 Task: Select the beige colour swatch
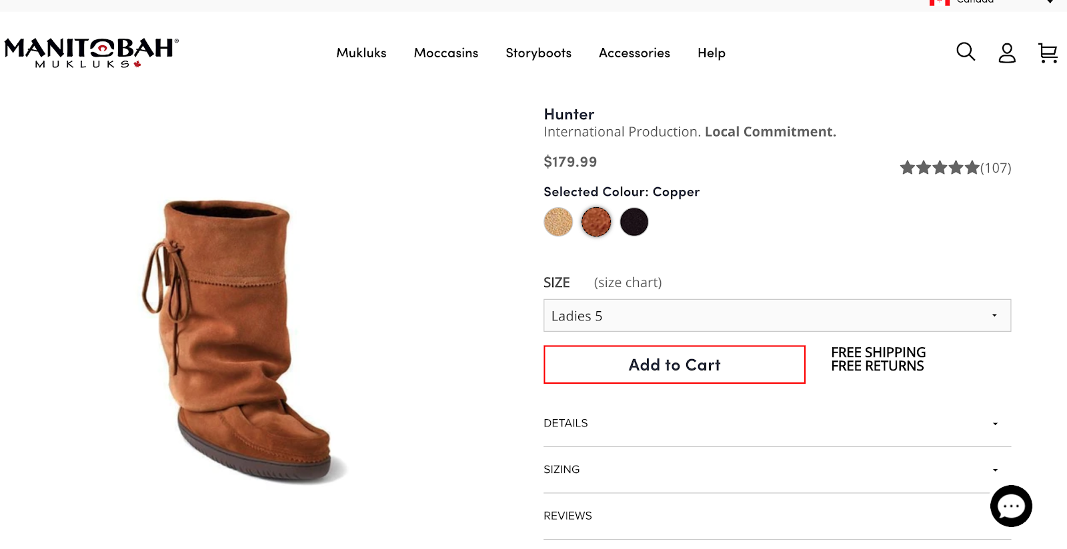[x=559, y=222]
